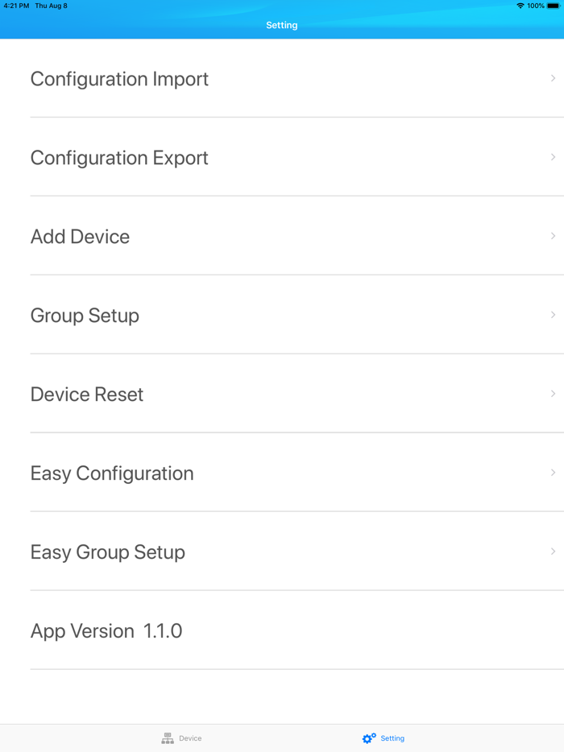Image resolution: width=564 pixels, height=752 pixels.
Task: Switch to the Device tab label
Action: pos(191,738)
